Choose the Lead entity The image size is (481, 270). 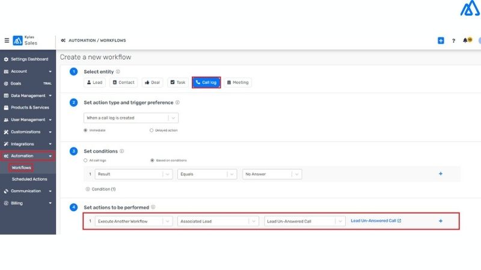(94, 82)
